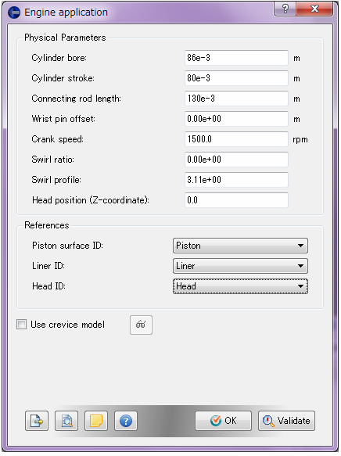This screenshot has height=456, width=341.
Task: Click the OK button
Action: [223, 421]
